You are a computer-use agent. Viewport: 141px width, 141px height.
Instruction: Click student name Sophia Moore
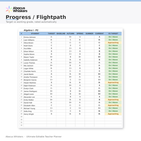click(29, 54)
